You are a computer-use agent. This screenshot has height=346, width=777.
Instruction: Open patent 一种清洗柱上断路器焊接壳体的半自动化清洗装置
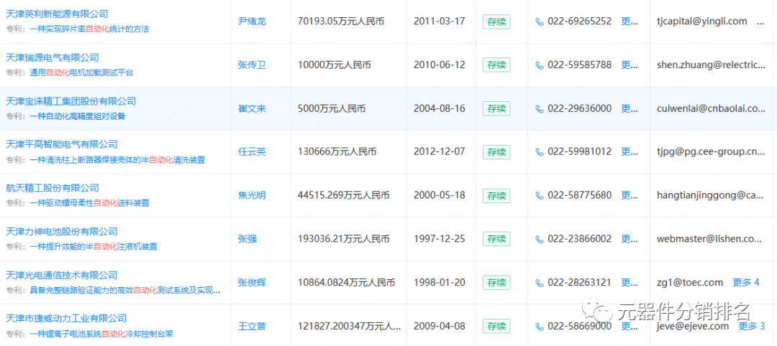117,159
